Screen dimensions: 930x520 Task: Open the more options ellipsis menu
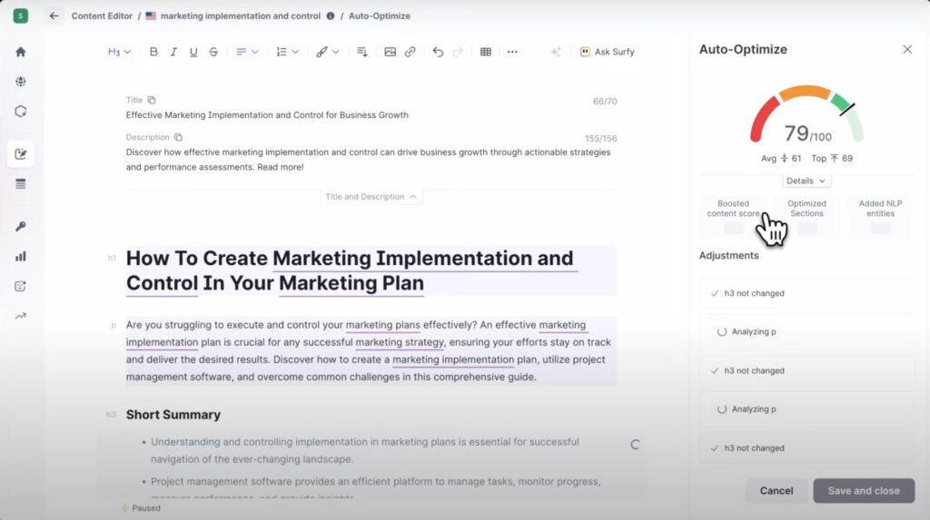click(x=512, y=52)
